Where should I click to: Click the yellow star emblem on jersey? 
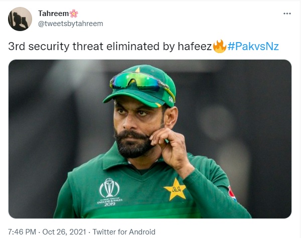click(x=175, y=190)
